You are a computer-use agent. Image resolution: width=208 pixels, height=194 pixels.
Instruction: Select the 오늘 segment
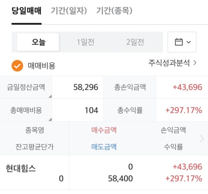38,42
